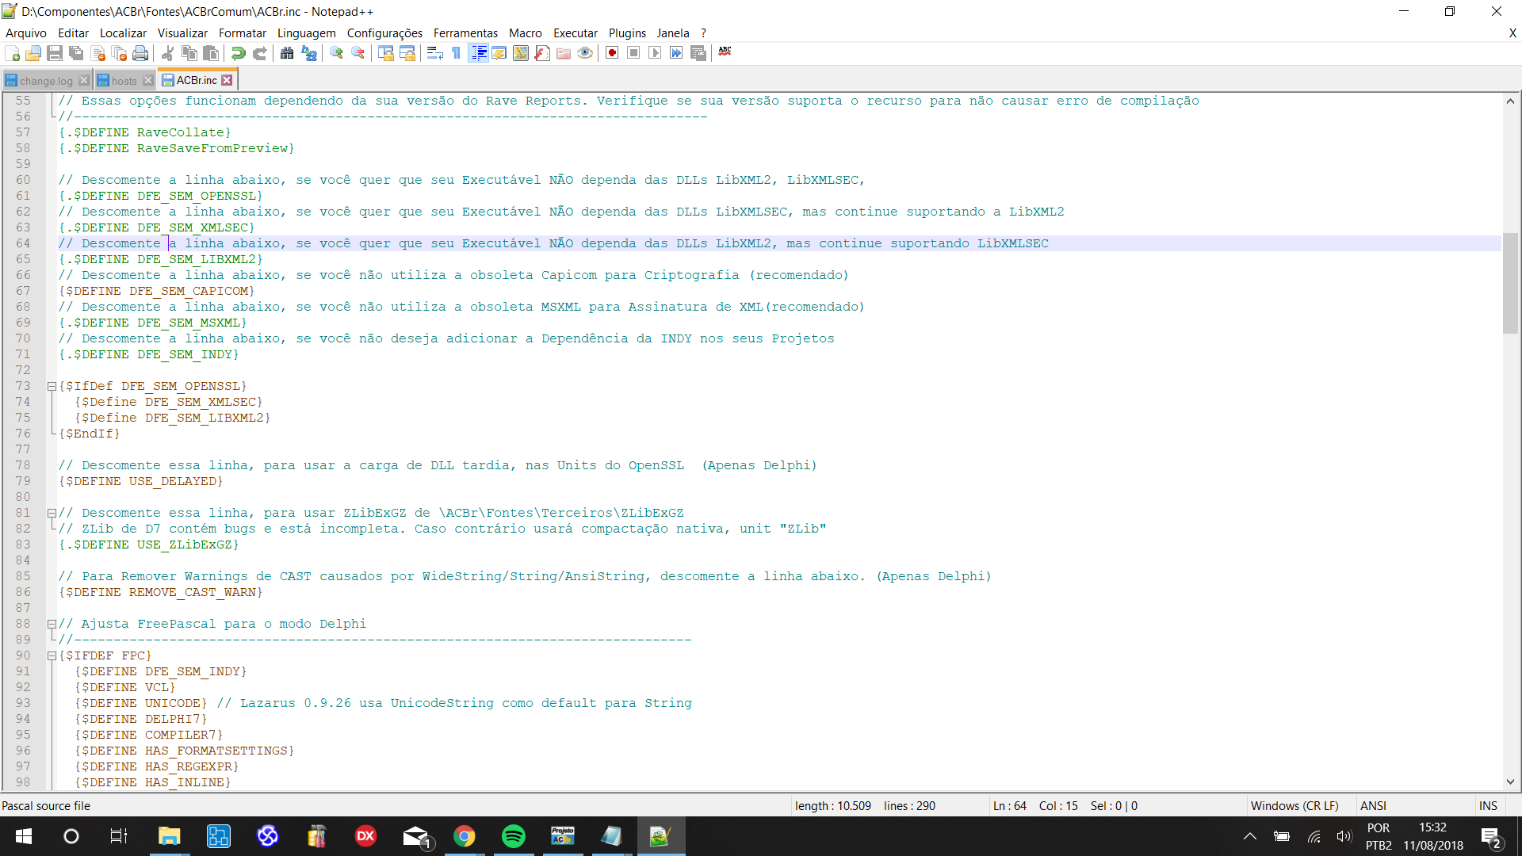Open Spotify from the taskbar
The image size is (1522, 856).
(513, 836)
